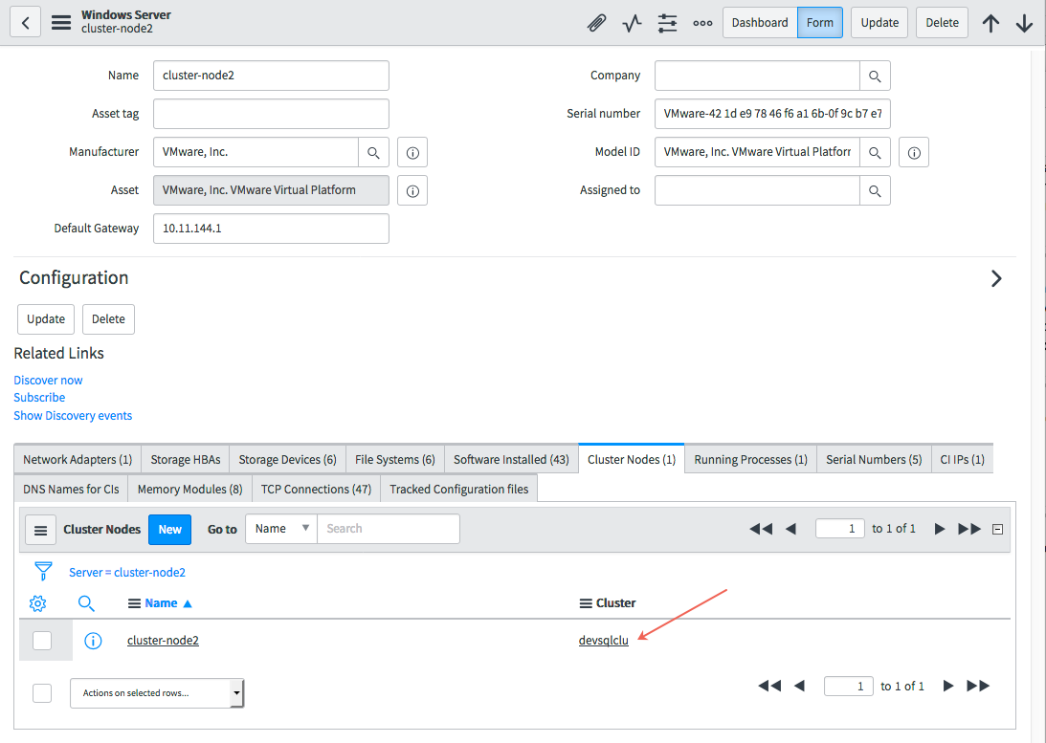
Task: Switch to Running Processes tab
Action: pos(750,459)
